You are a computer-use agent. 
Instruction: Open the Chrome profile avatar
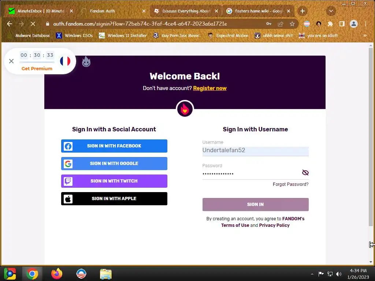tap(354, 24)
